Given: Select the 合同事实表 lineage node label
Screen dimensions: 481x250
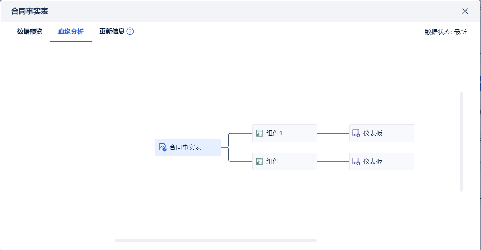Looking at the screenshot, I should (x=185, y=147).
